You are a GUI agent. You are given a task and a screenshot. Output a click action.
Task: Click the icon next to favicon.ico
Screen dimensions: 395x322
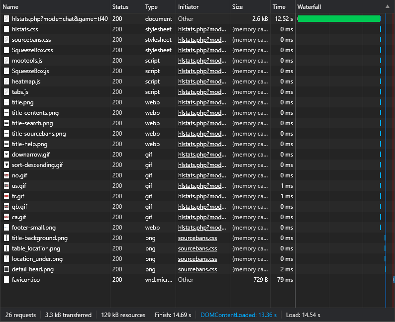tap(6, 280)
